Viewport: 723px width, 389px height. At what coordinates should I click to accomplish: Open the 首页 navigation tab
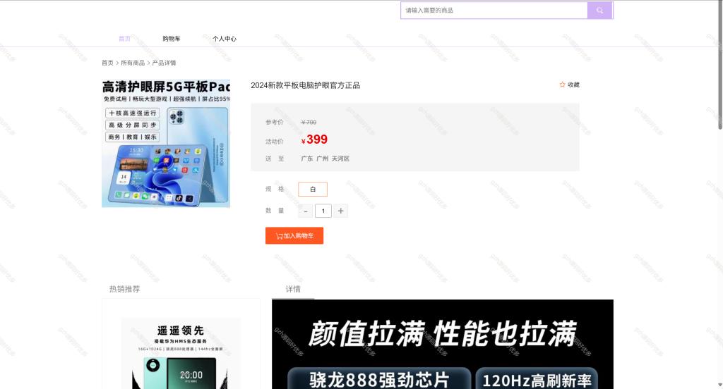pyautogui.click(x=124, y=39)
